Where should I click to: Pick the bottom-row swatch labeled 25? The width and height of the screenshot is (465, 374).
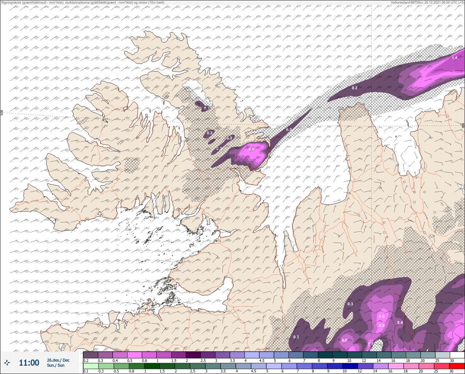(x=442, y=366)
